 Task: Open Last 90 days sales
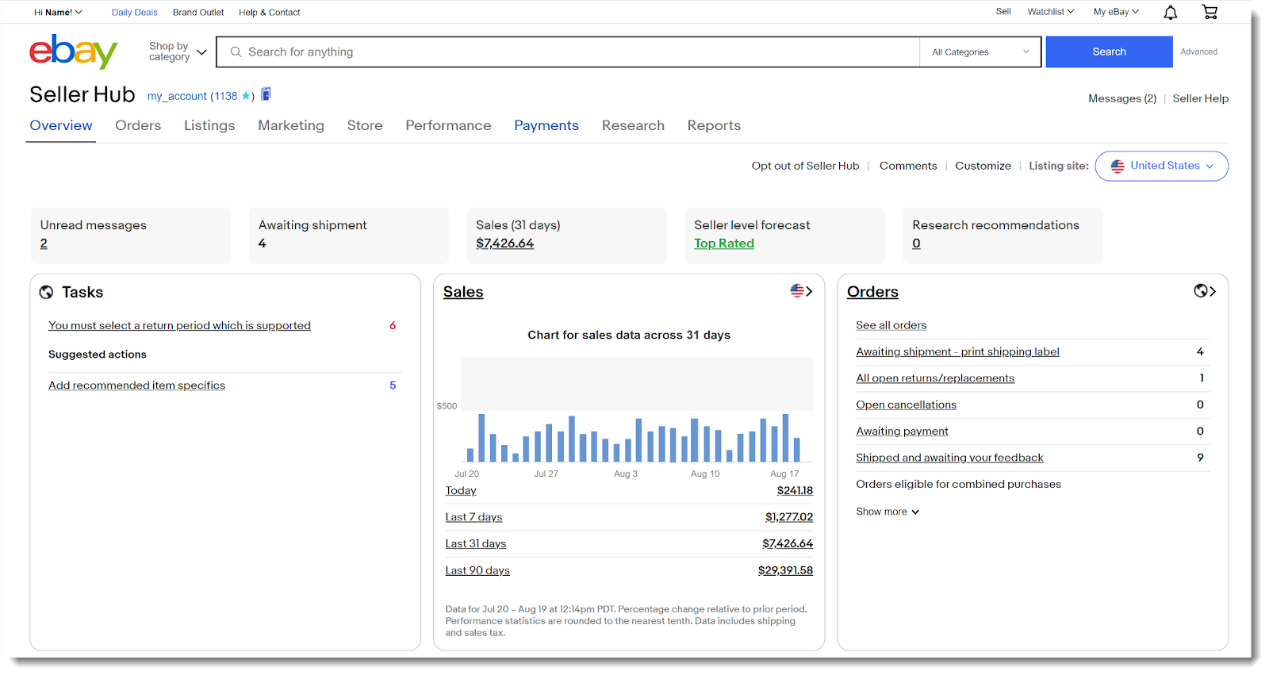[x=477, y=570]
